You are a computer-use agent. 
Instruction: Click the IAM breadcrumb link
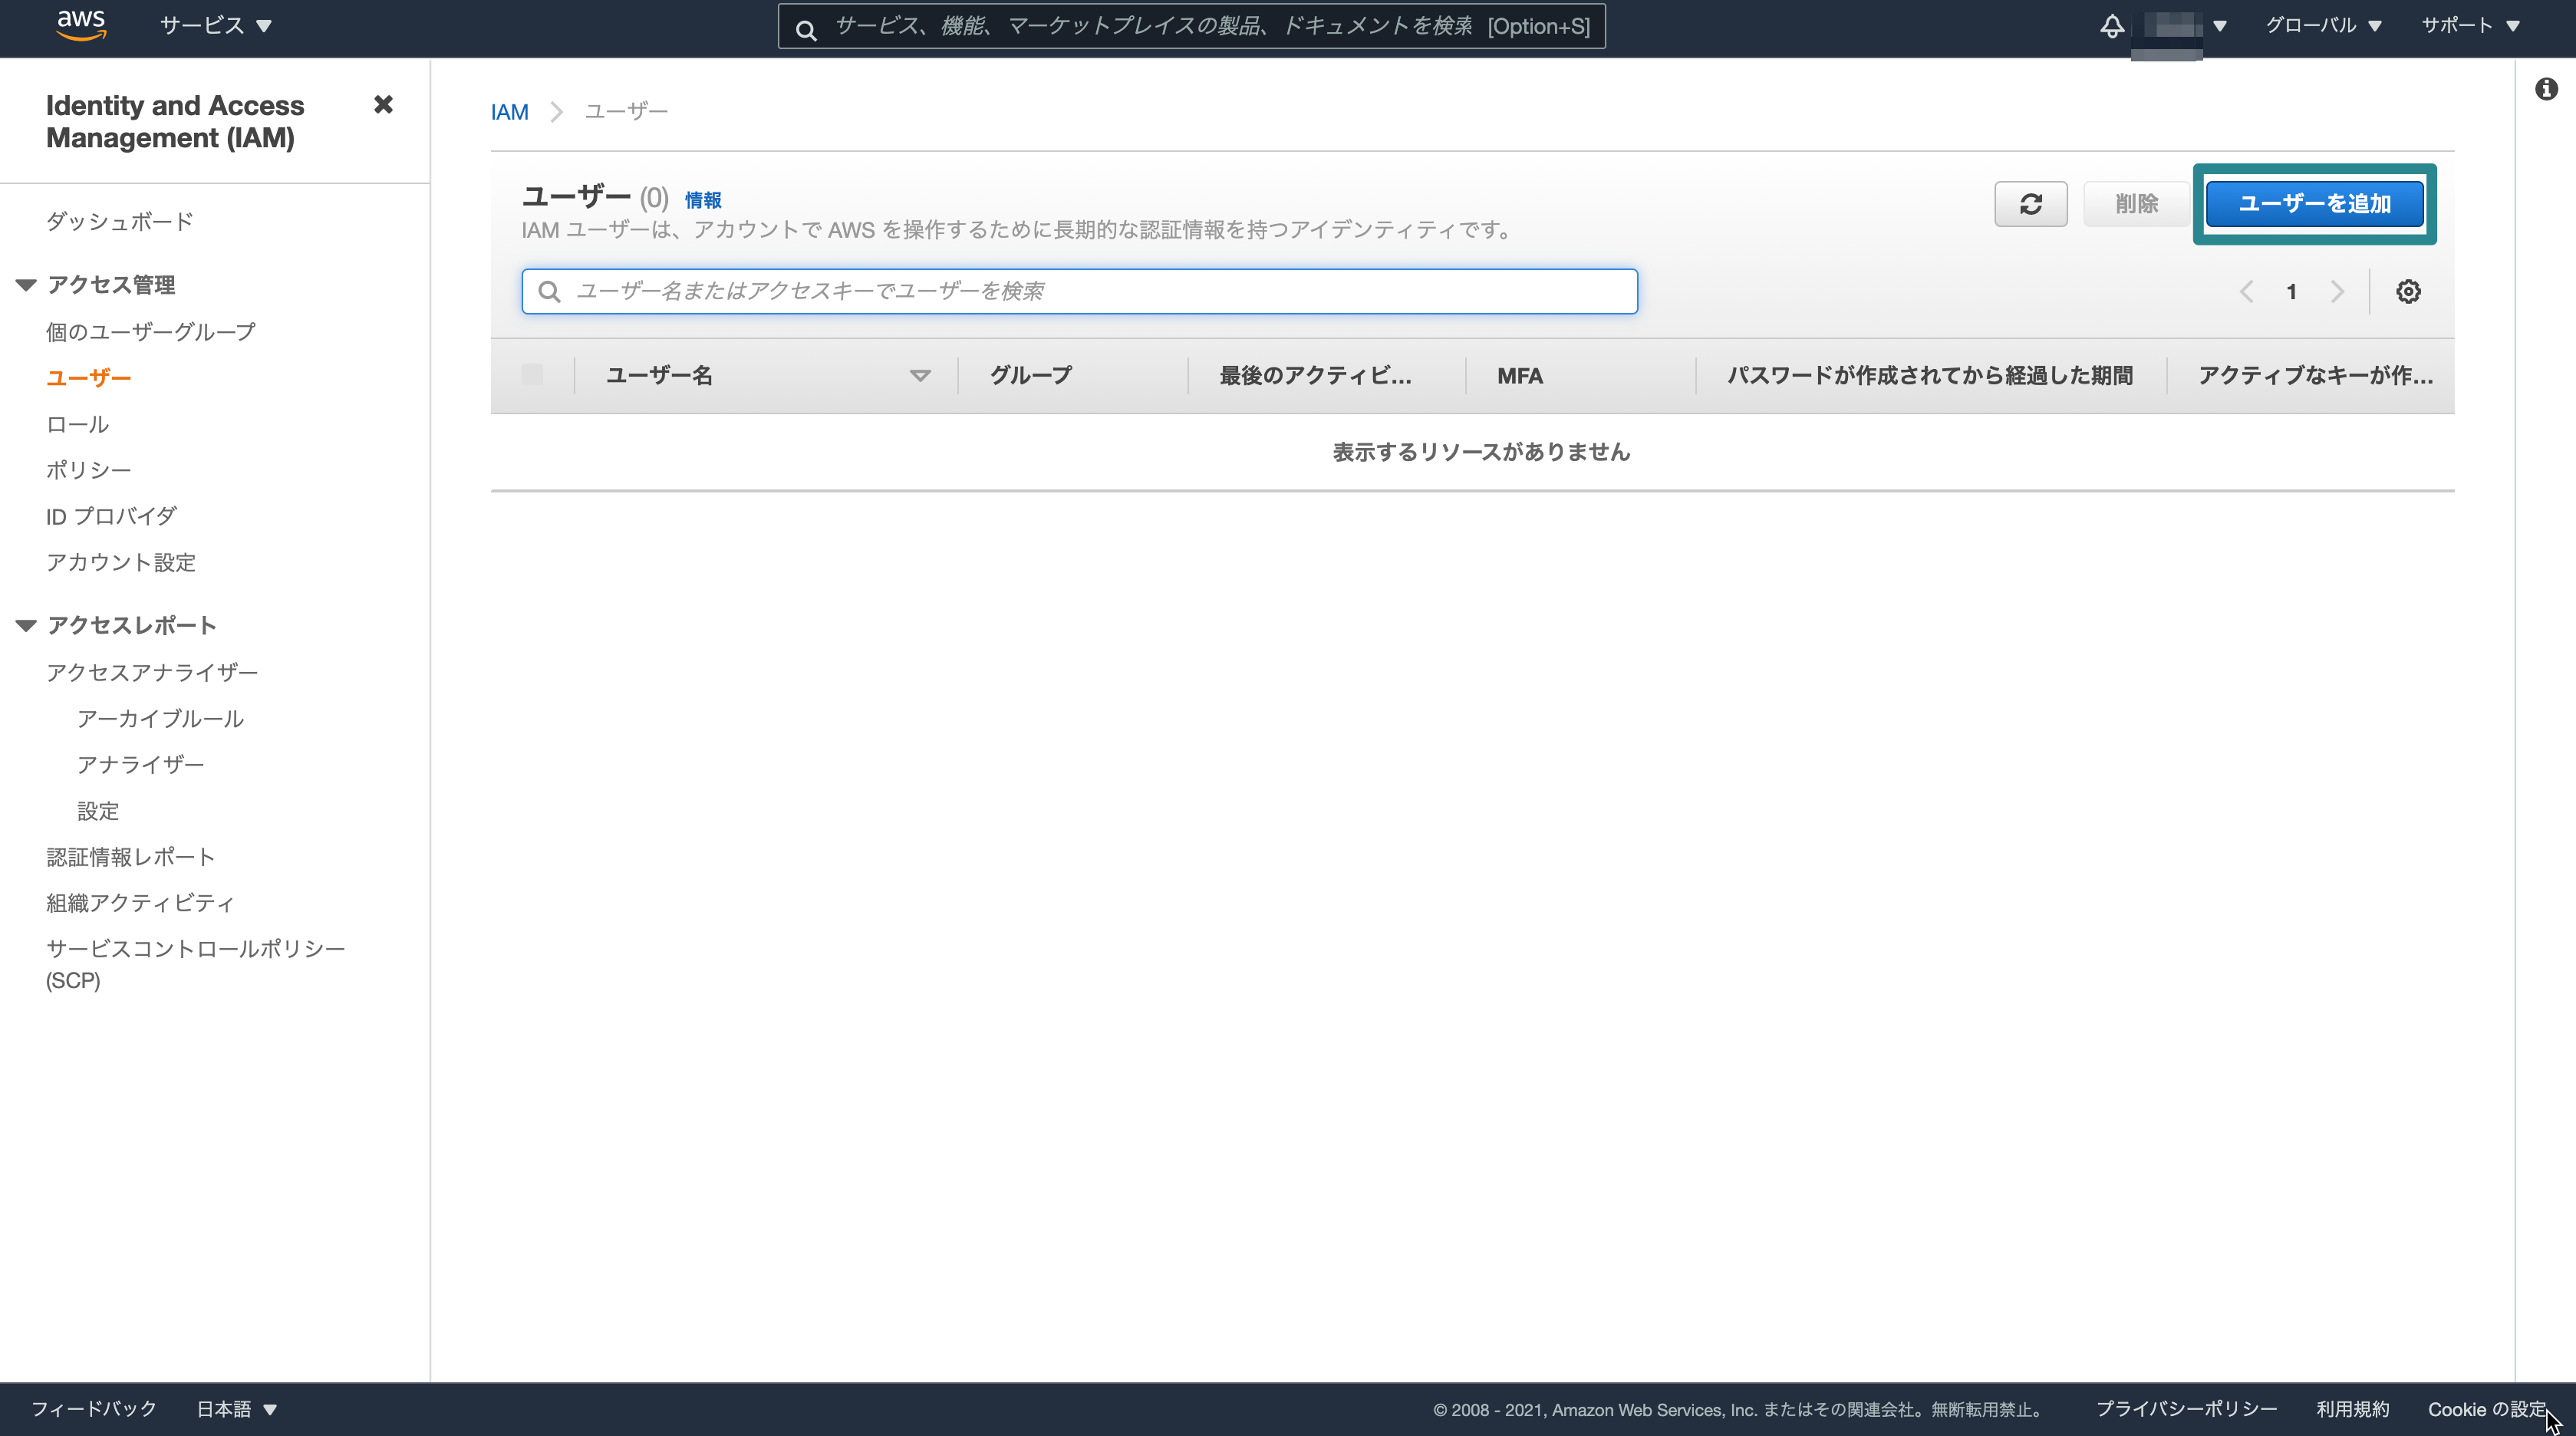(510, 112)
